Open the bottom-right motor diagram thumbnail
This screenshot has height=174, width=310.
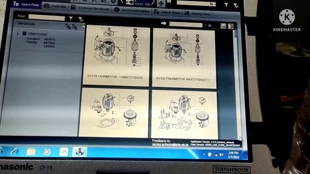click(185, 115)
